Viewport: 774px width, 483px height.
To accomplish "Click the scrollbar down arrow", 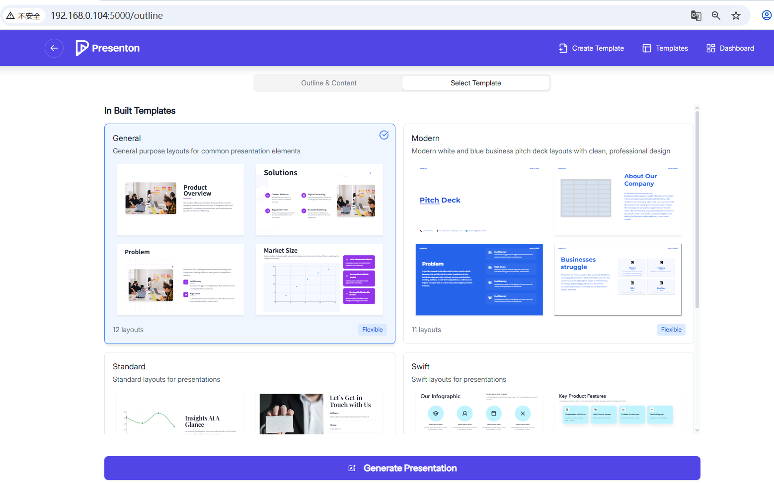I will (697, 431).
